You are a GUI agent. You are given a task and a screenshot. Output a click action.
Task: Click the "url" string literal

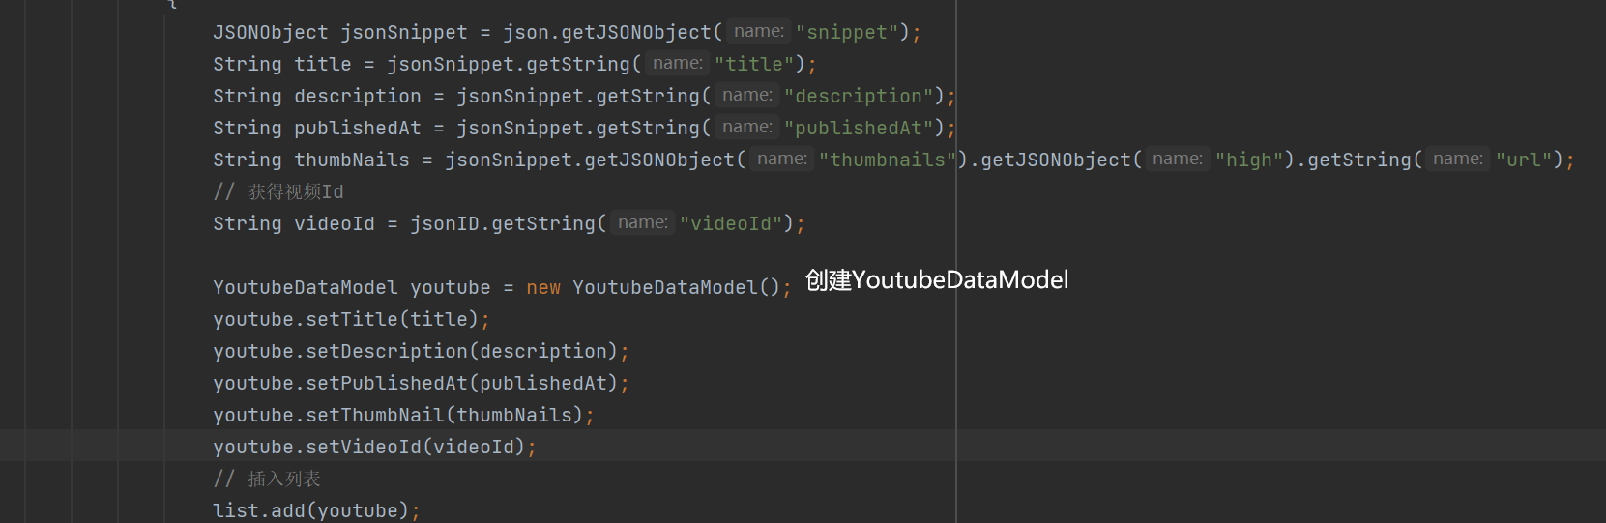pos(1524,160)
